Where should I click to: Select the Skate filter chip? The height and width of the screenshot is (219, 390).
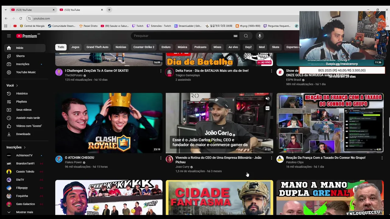[x=275, y=47]
